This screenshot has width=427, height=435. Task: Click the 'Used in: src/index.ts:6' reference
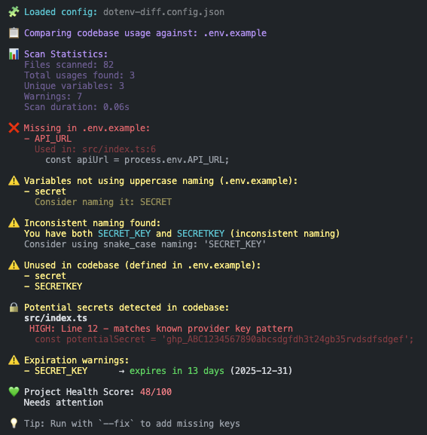point(95,149)
